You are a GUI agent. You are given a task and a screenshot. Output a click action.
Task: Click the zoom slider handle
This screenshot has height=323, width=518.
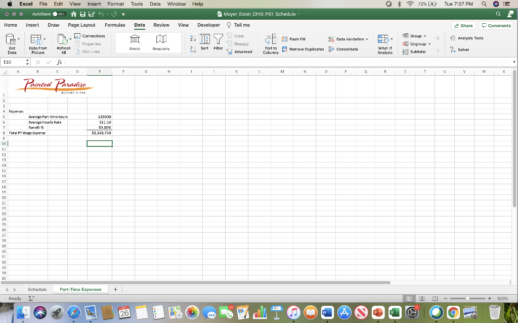467,298
